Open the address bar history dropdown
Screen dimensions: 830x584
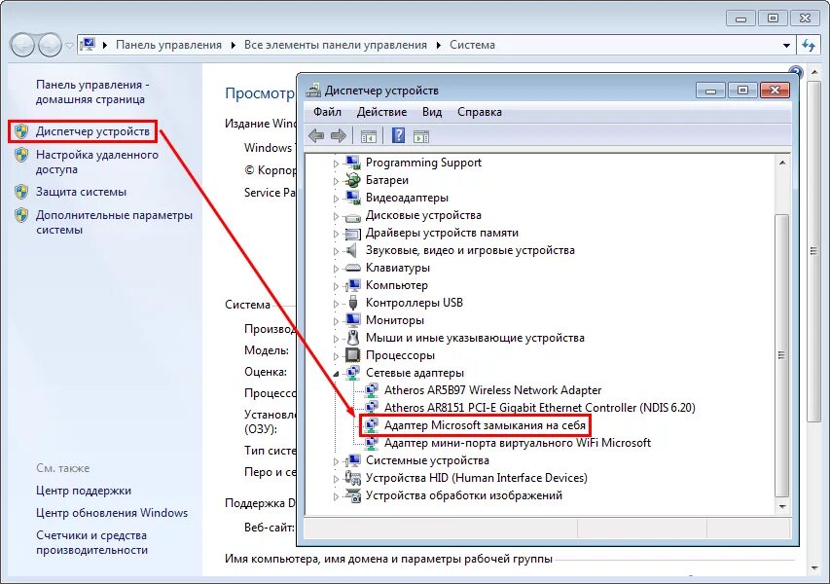(786, 46)
